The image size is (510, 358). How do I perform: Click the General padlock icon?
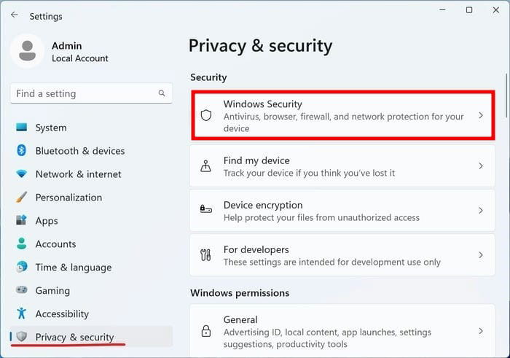[x=206, y=331]
